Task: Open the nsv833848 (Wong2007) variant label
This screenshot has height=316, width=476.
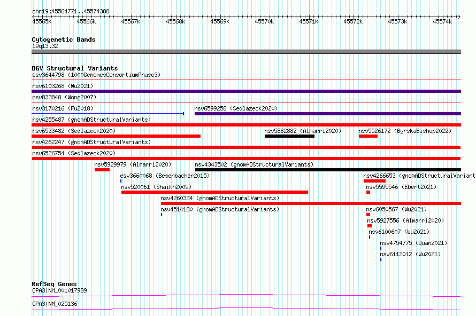Action: (x=64, y=97)
